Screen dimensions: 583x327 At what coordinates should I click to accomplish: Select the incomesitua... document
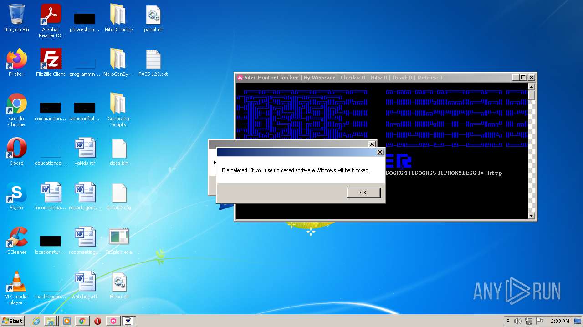[x=51, y=196]
